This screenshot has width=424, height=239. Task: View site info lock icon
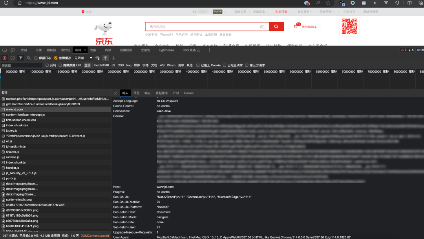click(x=20, y=3)
